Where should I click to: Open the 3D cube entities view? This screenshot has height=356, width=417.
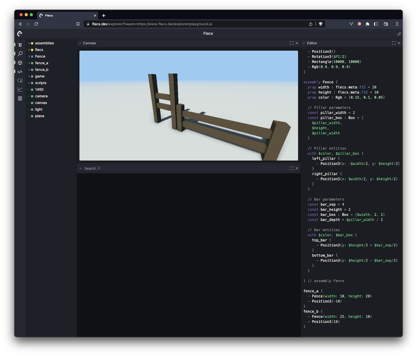pyautogui.click(x=20, y=63)
